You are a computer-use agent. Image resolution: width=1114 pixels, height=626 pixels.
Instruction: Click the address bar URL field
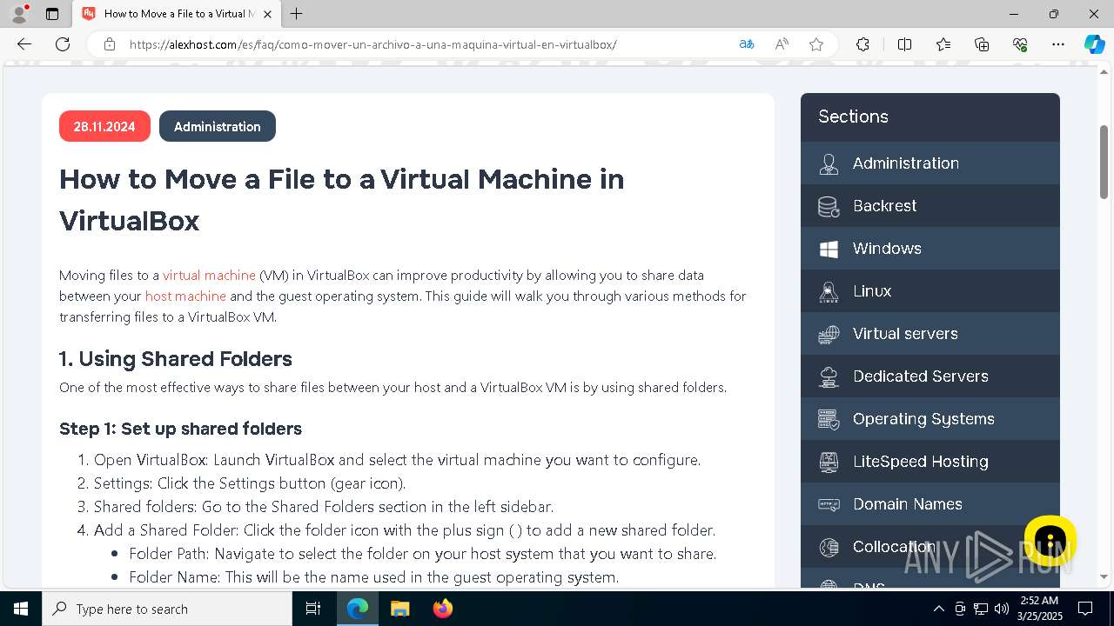click(373, 44)
